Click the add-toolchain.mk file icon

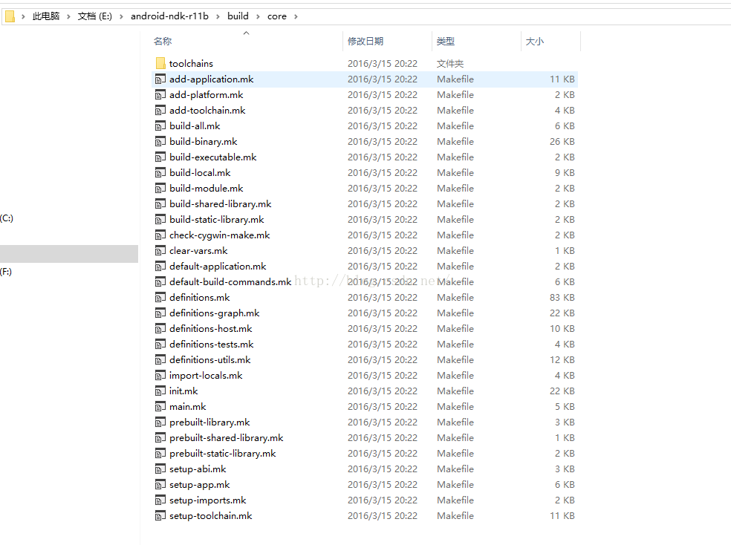[160, 111]
